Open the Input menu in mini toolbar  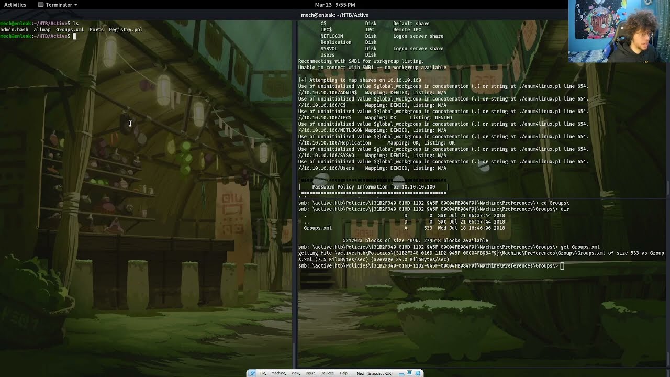pos(310,373)
